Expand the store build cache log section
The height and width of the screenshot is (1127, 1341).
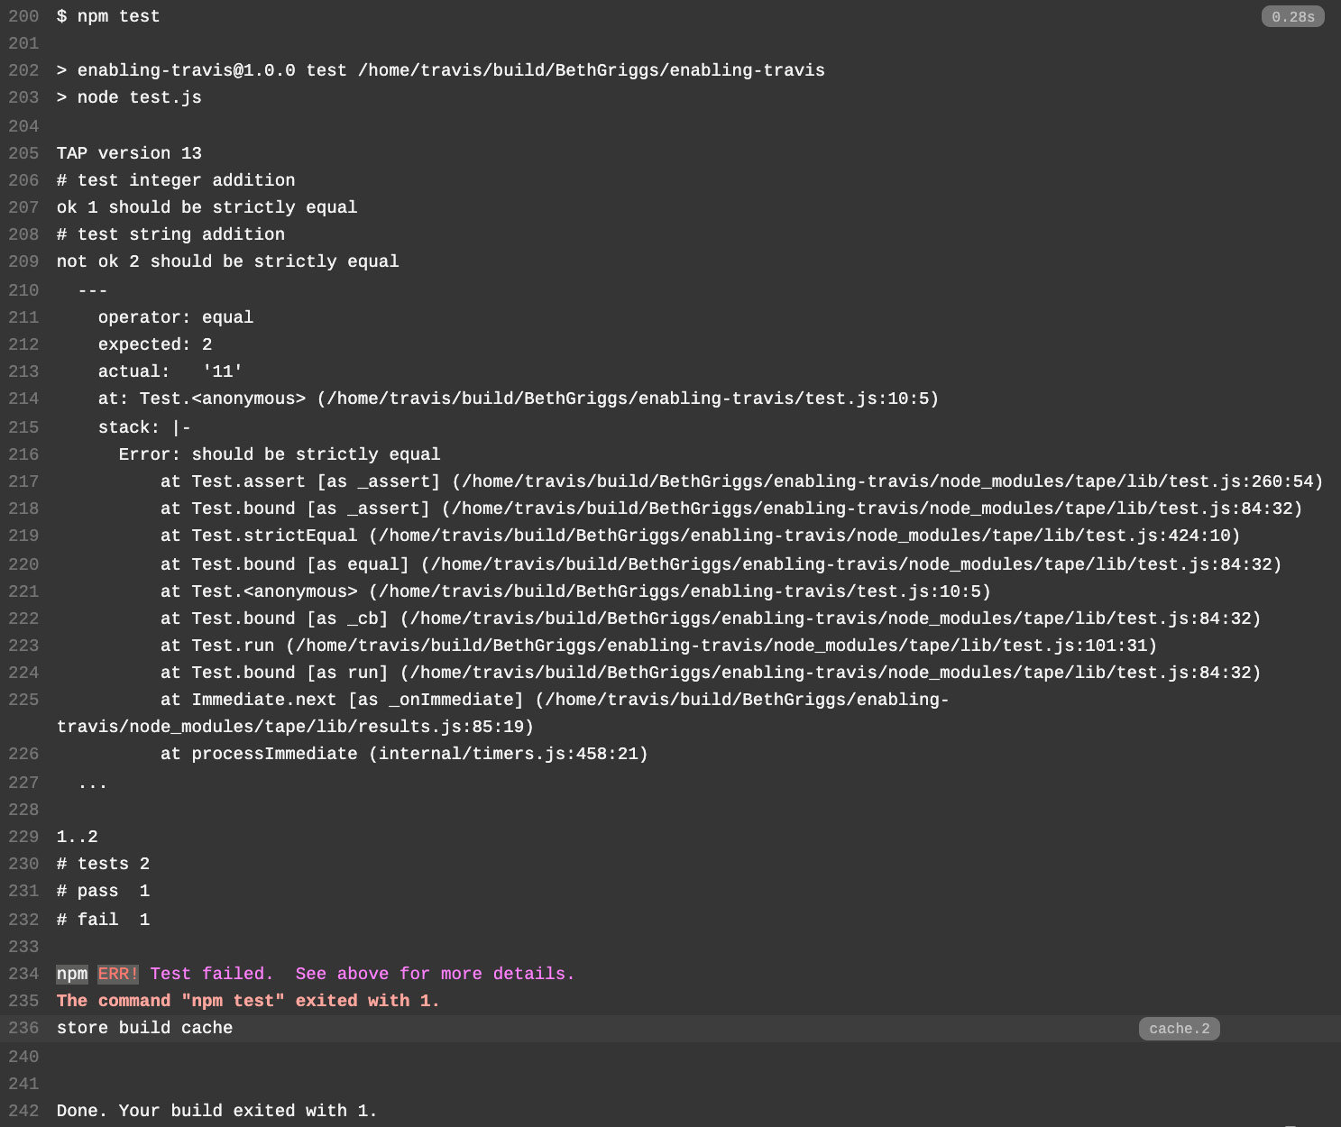(144, 1028)
